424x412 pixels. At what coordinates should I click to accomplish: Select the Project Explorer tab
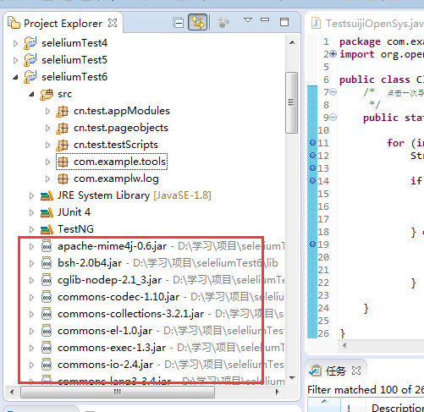point(63,24)
